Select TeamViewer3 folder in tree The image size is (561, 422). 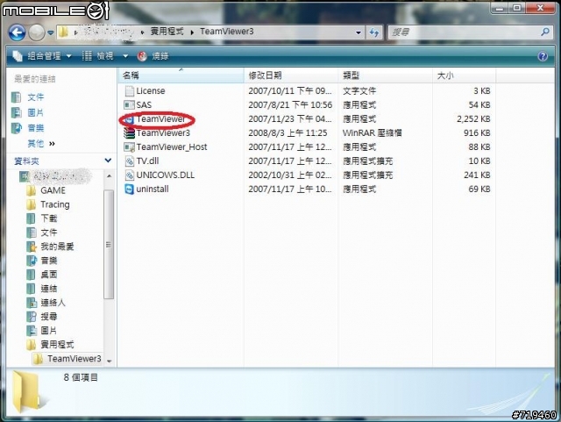click(x=67, y=359)
